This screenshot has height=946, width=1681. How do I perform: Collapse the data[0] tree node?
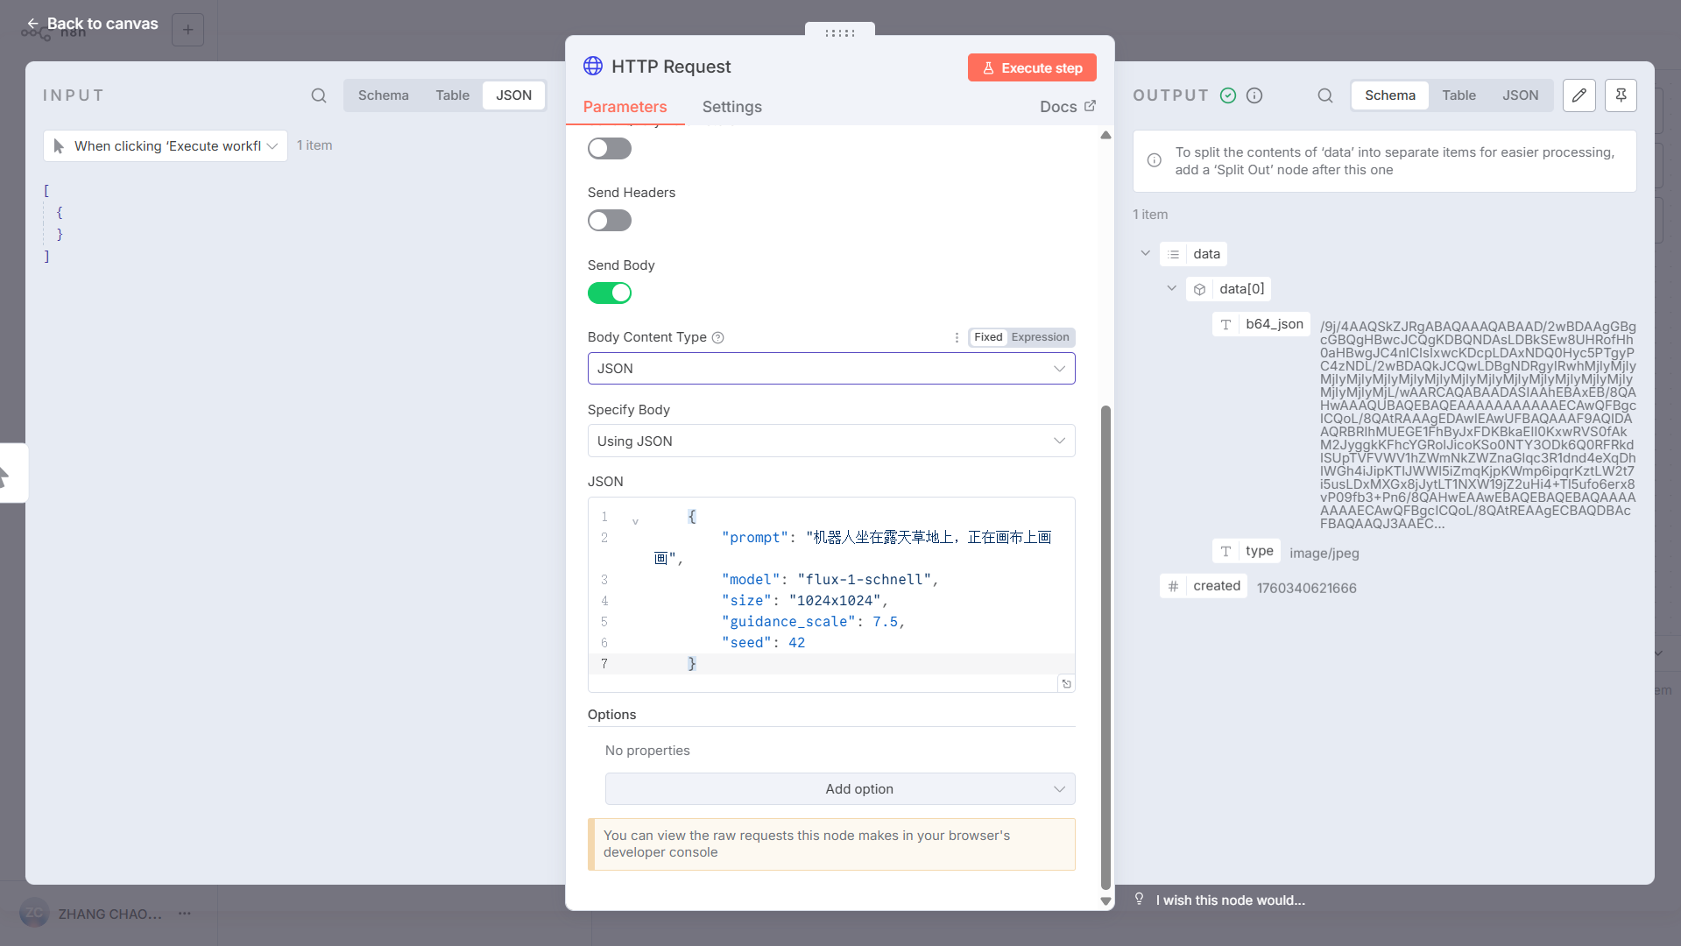pyautogui.click(x=1171, y=289)
